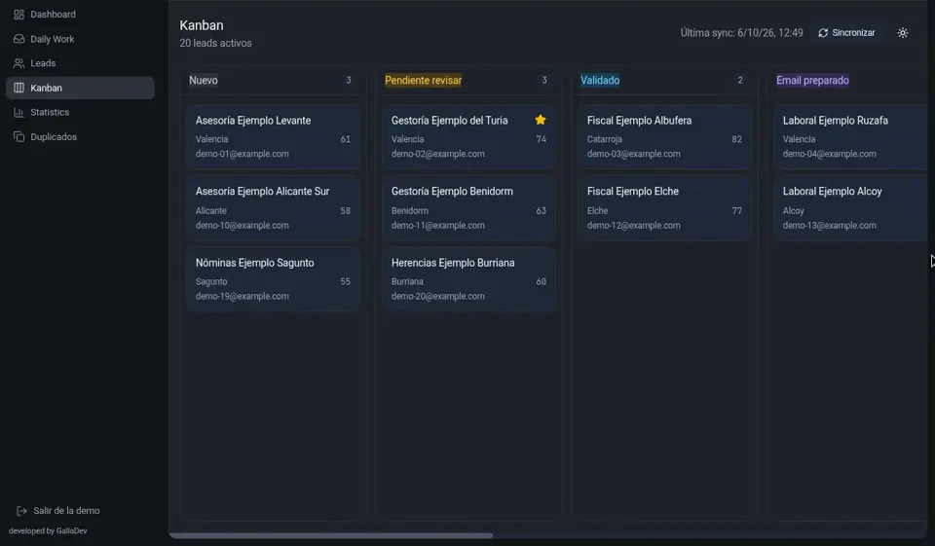Click the email demo-11@example.com
Viewport: 935px width, 546px height.
coord(437,226)
